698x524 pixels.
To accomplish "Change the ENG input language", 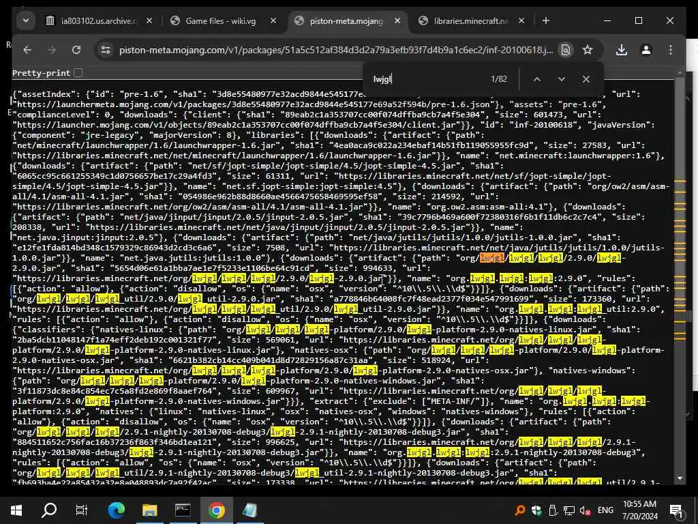I will pos(605,510).
